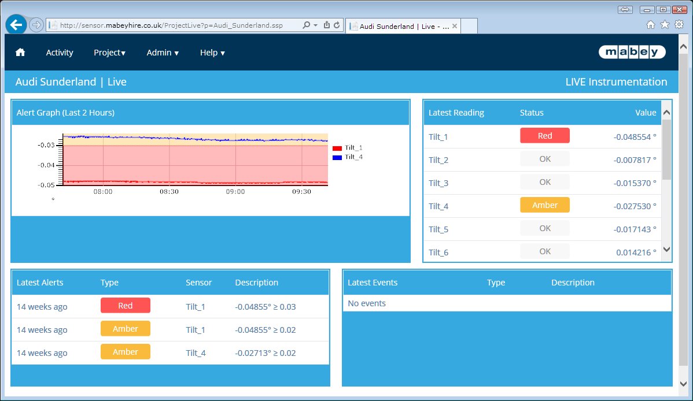This screenshot has height=401, width=693.
Task: Click the value -0.048554 ° for Tilt_1
Action: [635, 137]
